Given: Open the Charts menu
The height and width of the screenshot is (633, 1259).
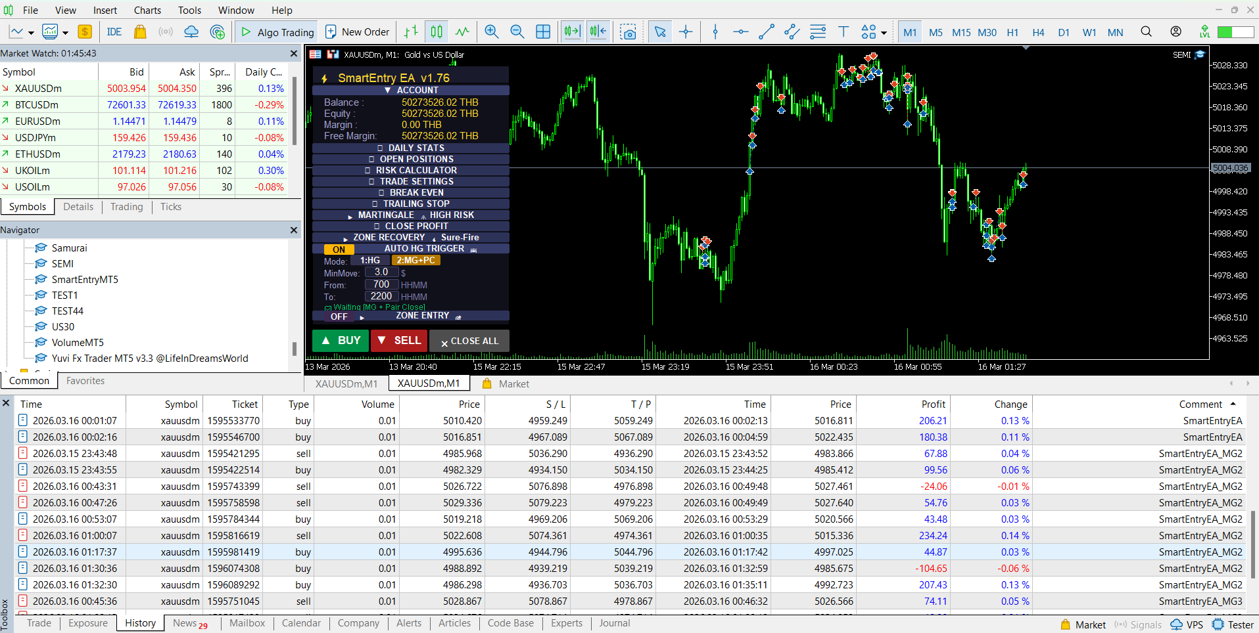Looking at the screenshot, I should pos(147,10).
